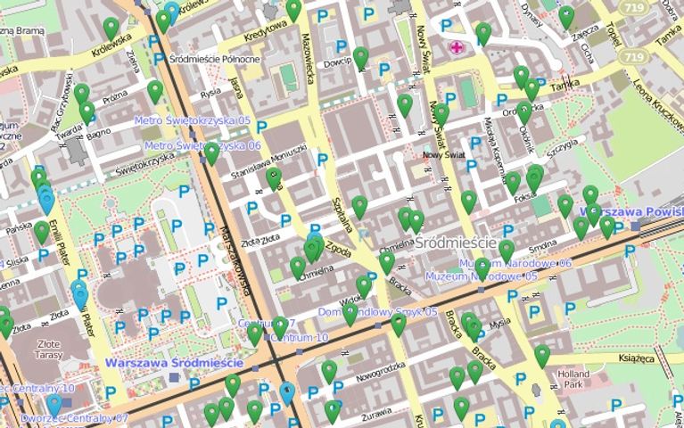684x428 pixels.
Task: Click green marker near Stanisława Moniuszki street
Action: click(x=274, y=178)
